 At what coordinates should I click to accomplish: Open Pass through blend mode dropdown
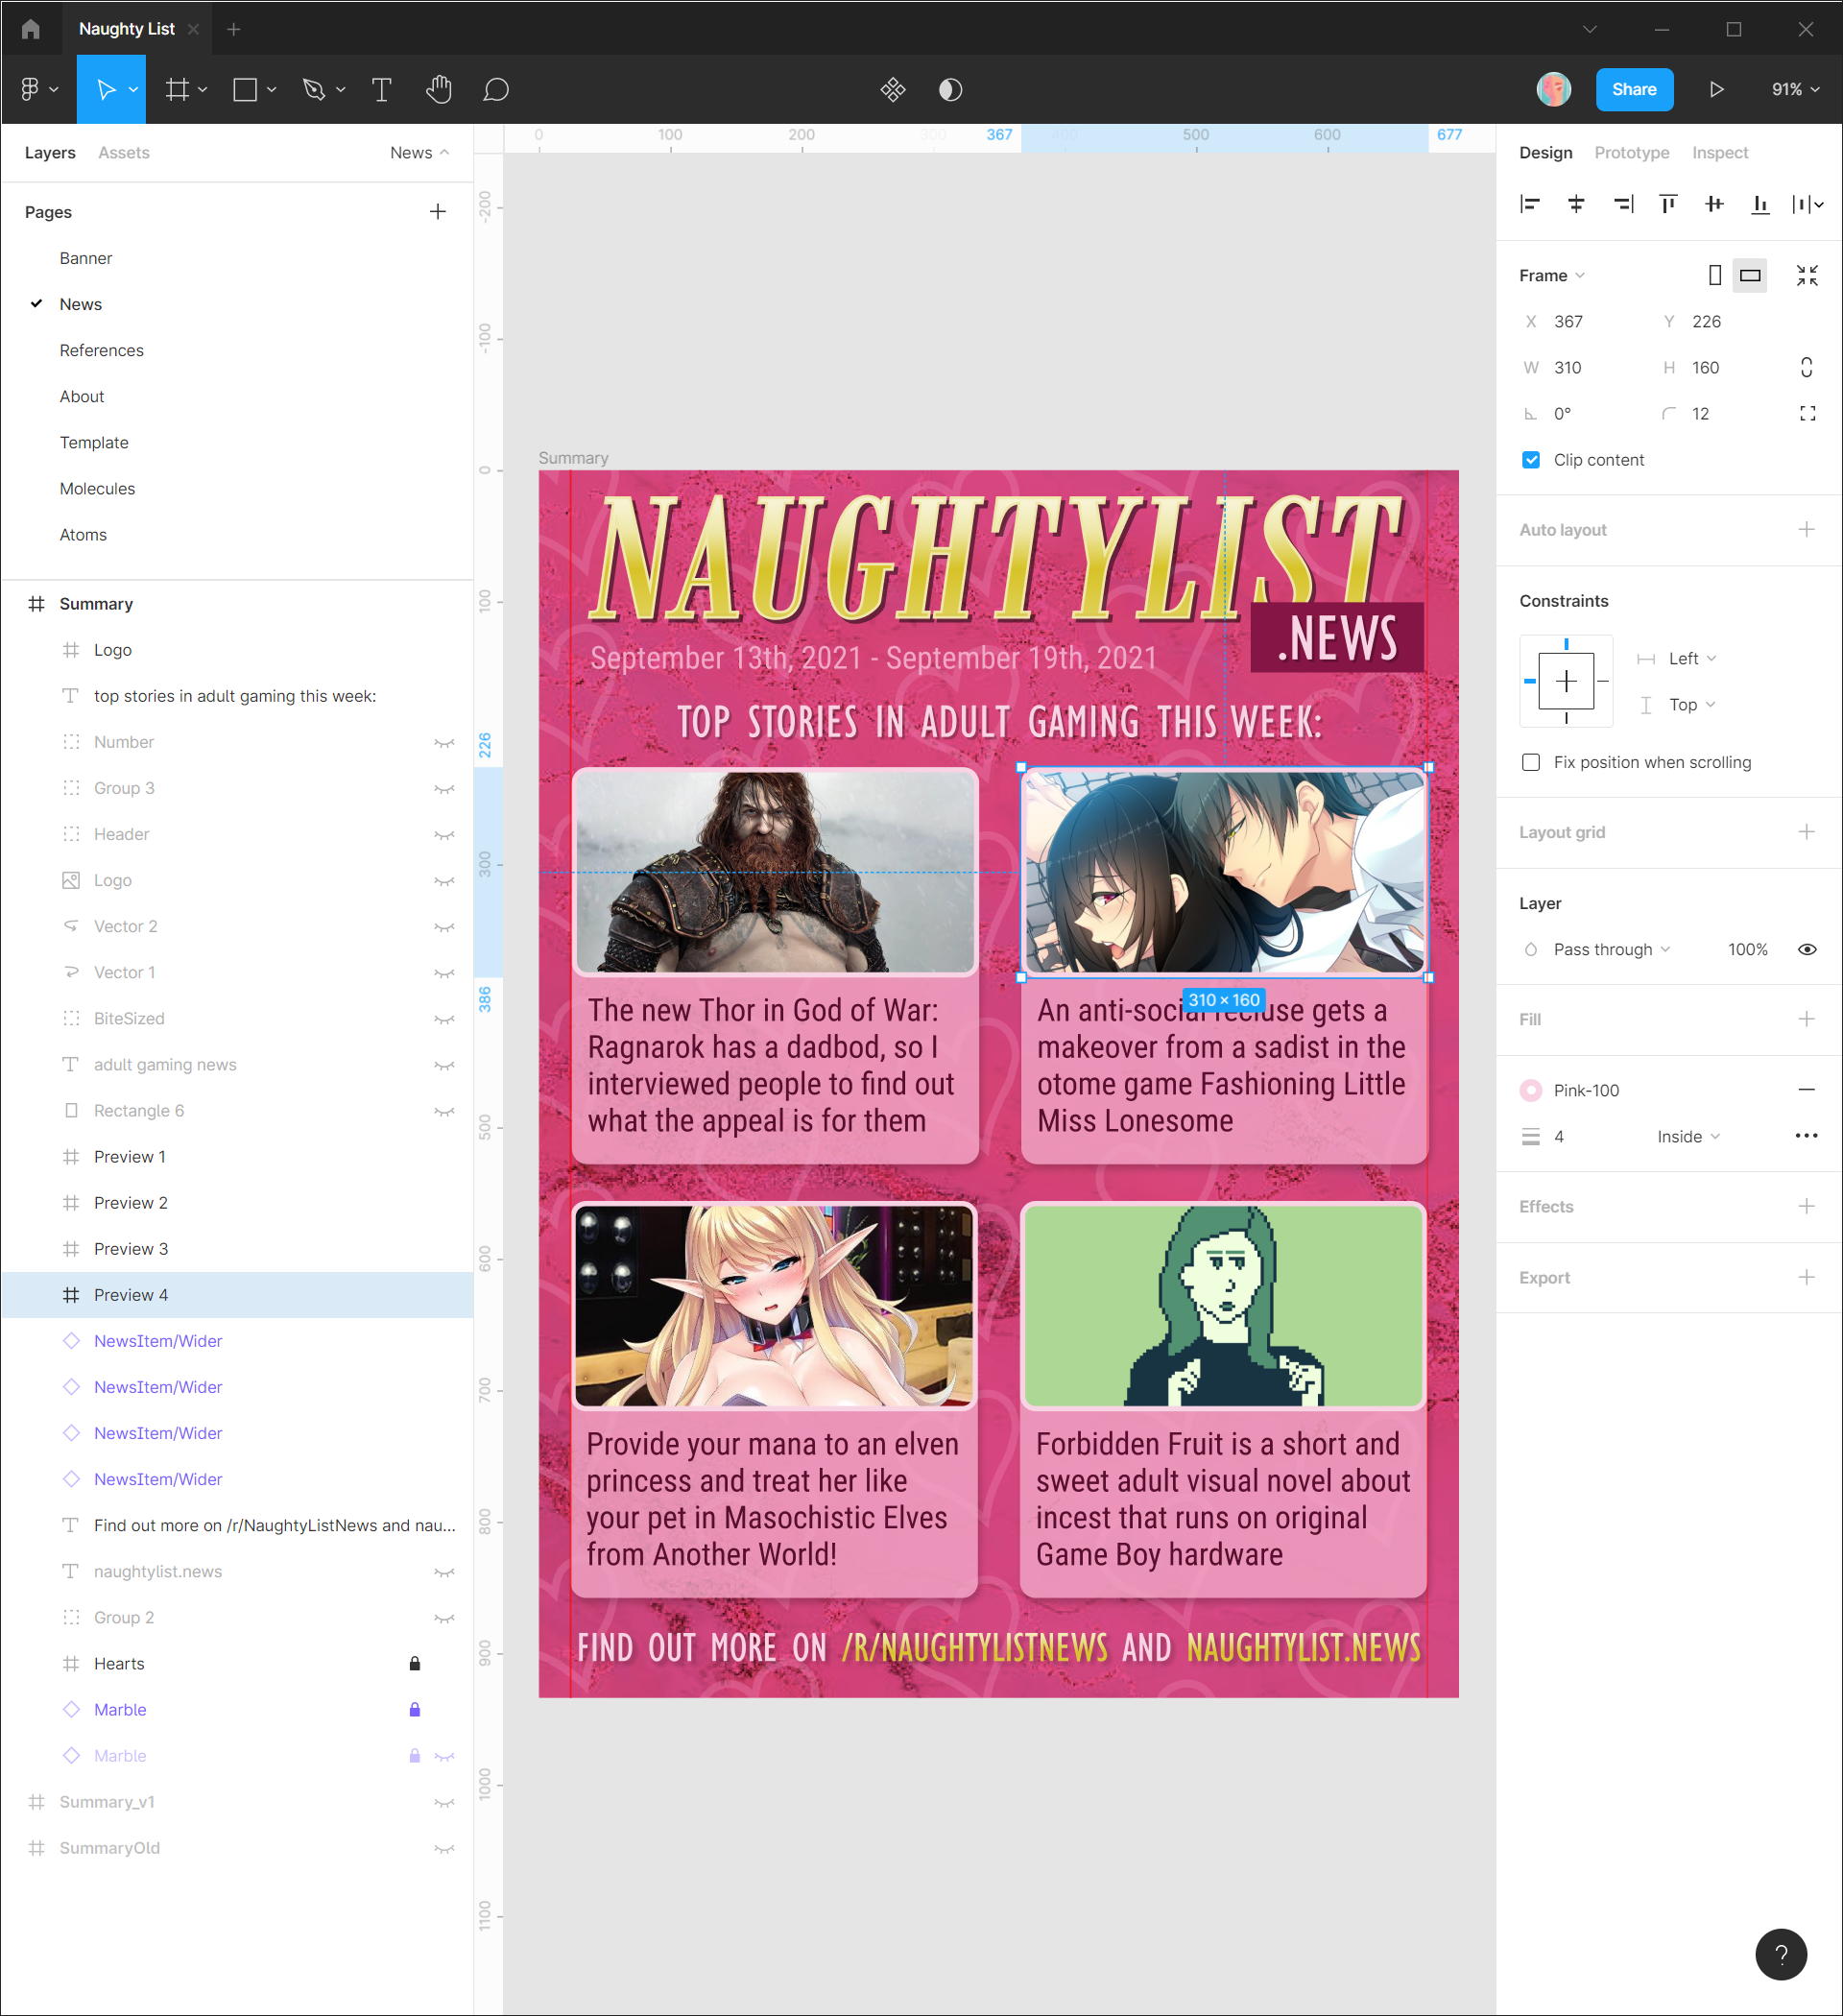pos(1610,949)
